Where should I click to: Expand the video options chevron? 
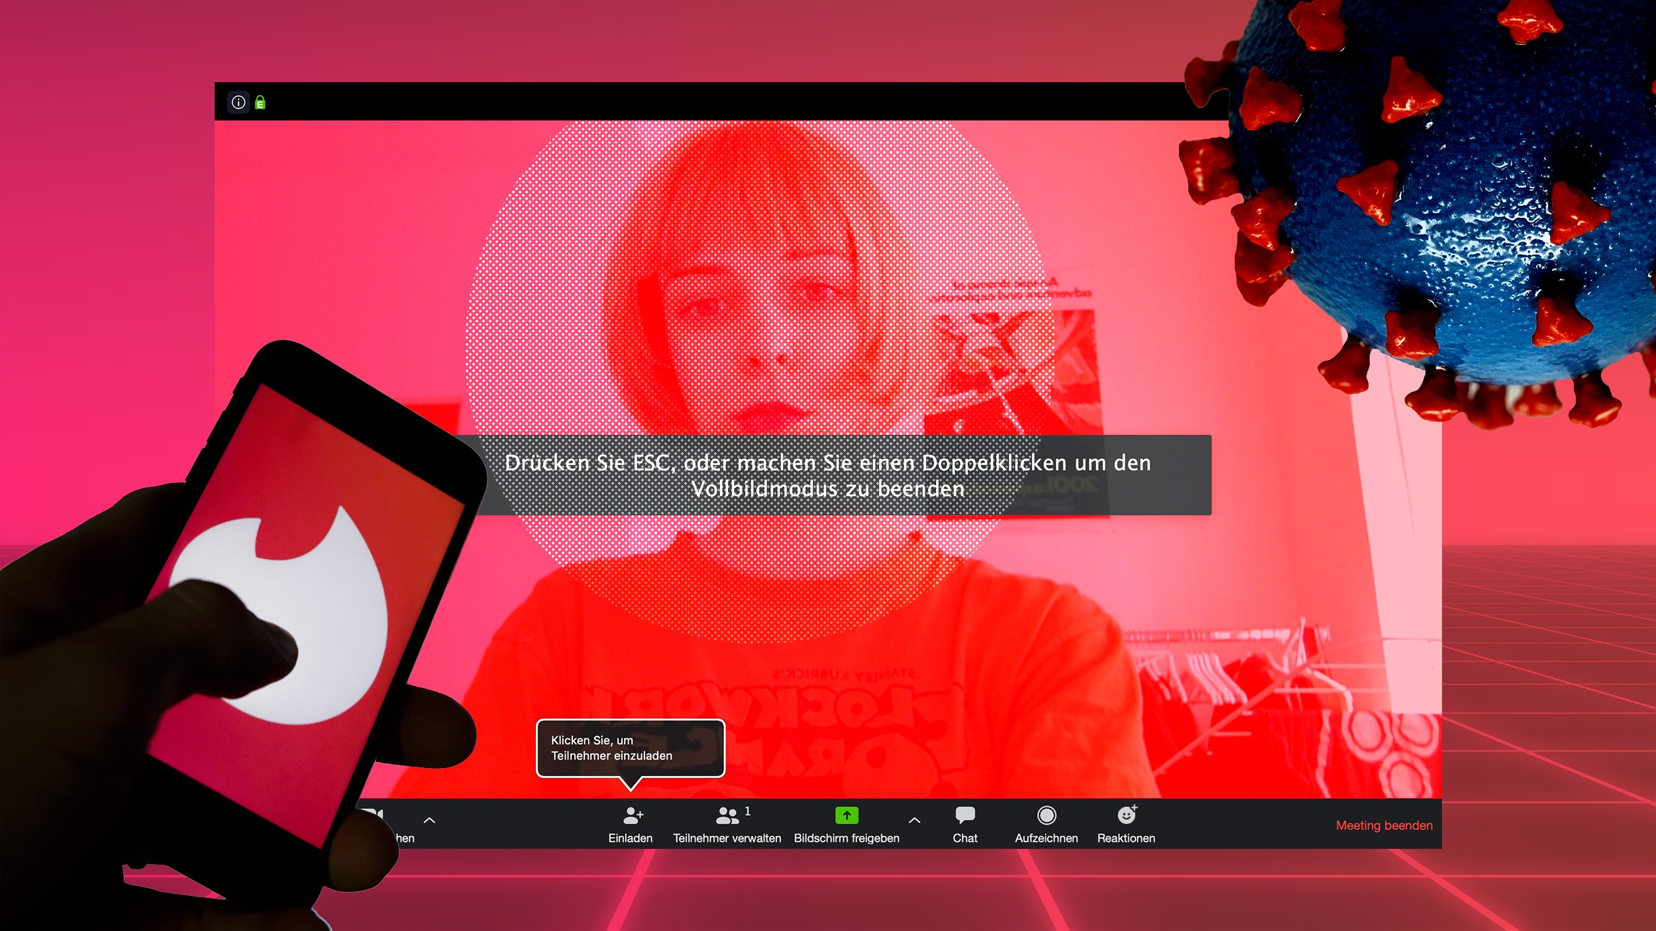tap(429, 820)
